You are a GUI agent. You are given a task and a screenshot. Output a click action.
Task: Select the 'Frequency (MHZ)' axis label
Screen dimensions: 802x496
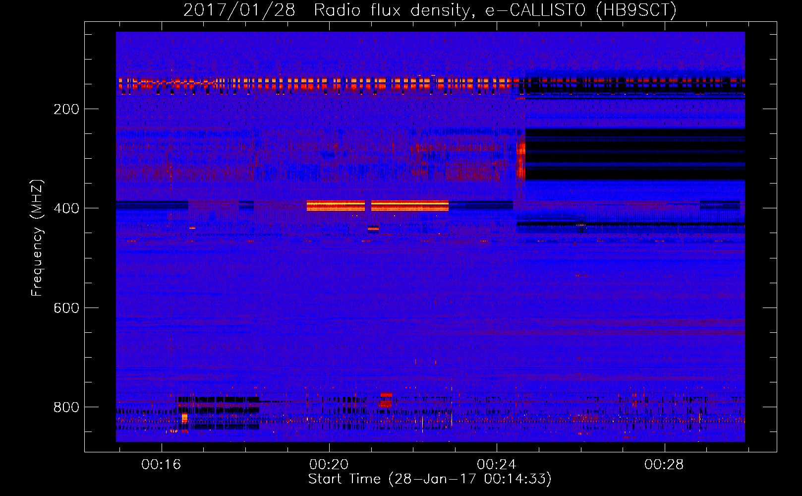[37, 238]
